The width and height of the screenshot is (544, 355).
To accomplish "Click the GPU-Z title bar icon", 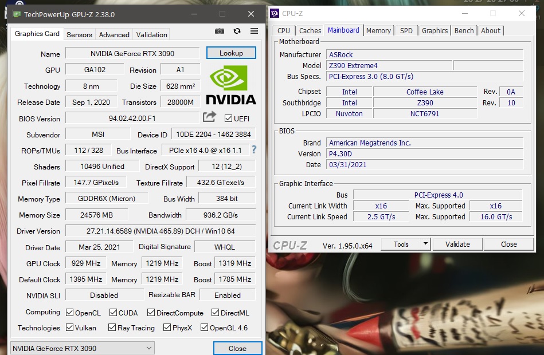I will point(16,14).
